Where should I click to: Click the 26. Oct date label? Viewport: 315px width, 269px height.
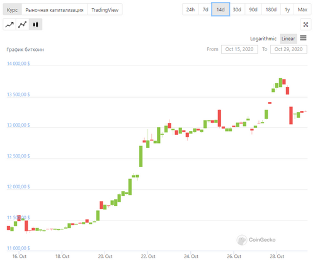point(234,256)
